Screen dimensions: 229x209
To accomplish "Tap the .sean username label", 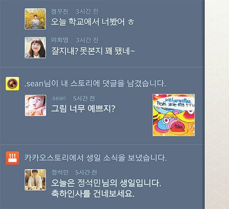I will coord(59,98).
